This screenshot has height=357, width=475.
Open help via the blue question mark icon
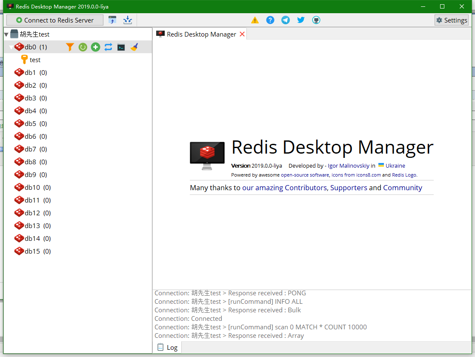tap(270, 20)
